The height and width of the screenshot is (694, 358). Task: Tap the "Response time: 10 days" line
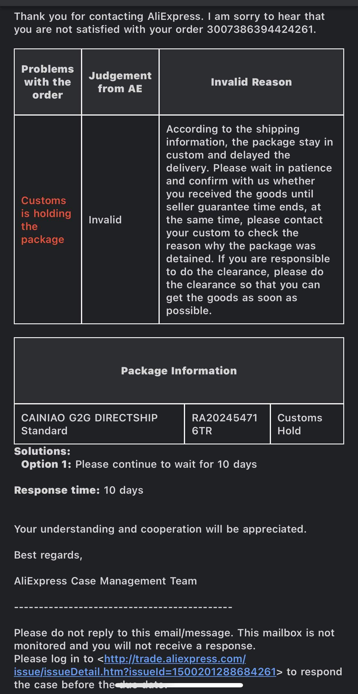click(x=79, y=490)
